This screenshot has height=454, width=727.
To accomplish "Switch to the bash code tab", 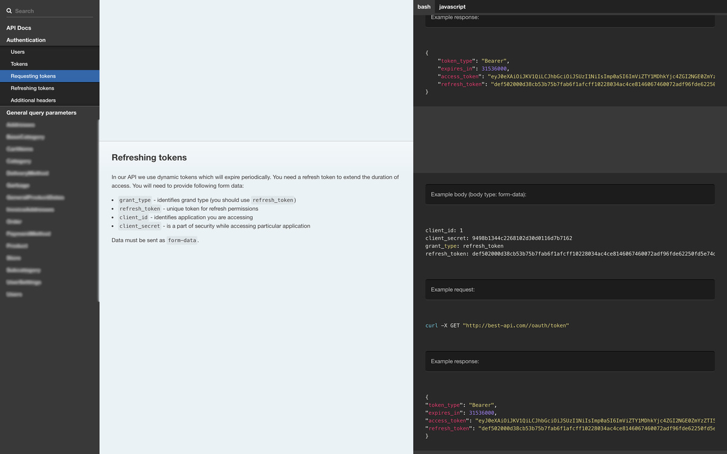I will point(424,7).
